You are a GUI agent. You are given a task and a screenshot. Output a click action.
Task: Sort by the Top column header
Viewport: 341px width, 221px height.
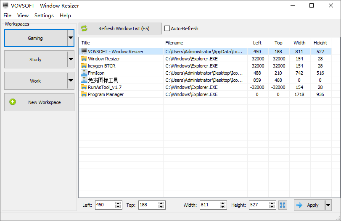pos(278,43)
